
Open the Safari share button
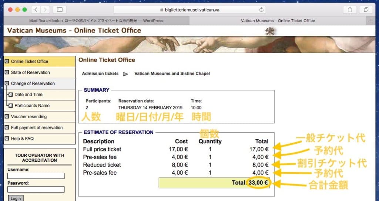[350, 10]
